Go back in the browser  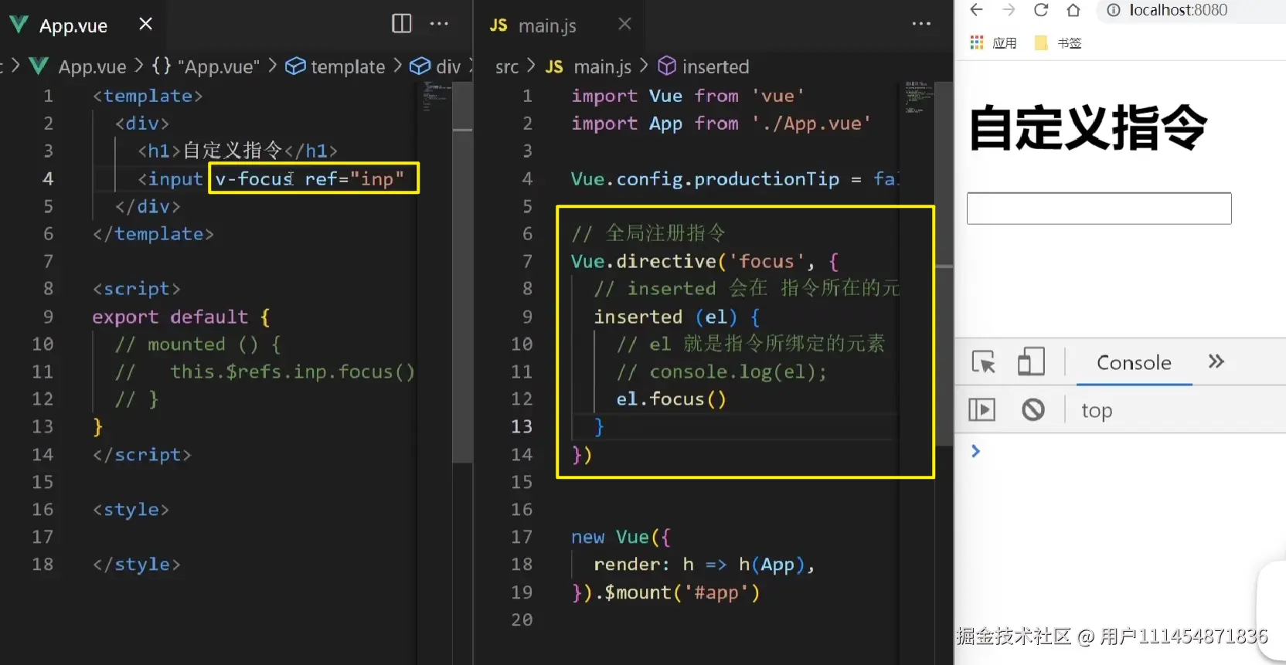coord(976,9)
